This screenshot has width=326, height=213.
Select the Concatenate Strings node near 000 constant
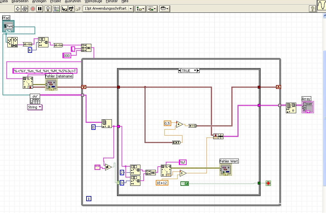86,48
